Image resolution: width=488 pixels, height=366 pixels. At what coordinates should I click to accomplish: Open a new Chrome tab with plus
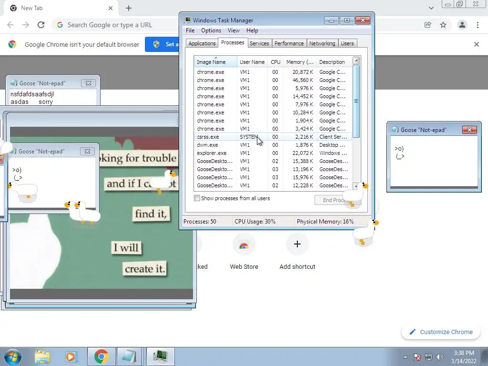tap(129, 8)
